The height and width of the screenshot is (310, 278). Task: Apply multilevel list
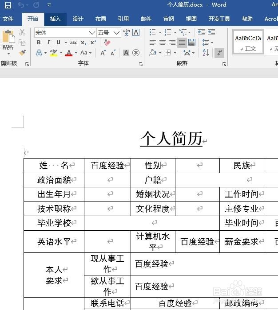point(183,32)
